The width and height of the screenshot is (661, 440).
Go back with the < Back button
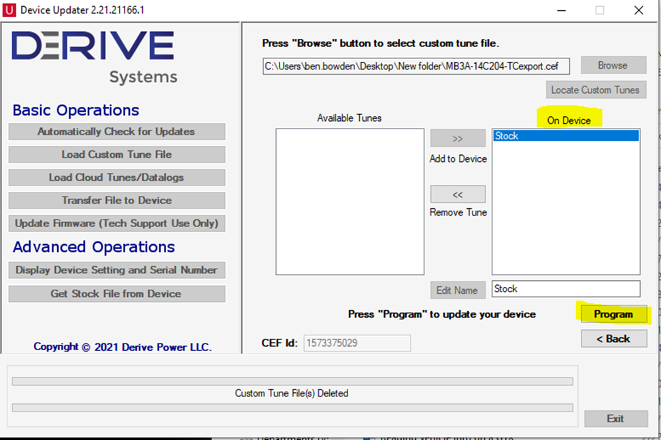(614, 339)
